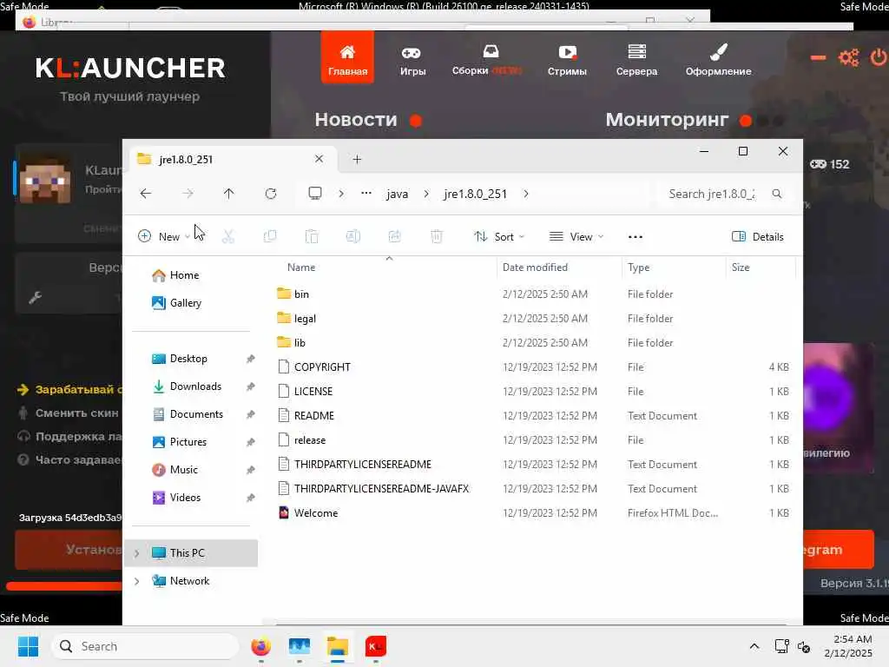
Task: Open the See more ellipsis menu in toolbar
Action: point(635,236)
